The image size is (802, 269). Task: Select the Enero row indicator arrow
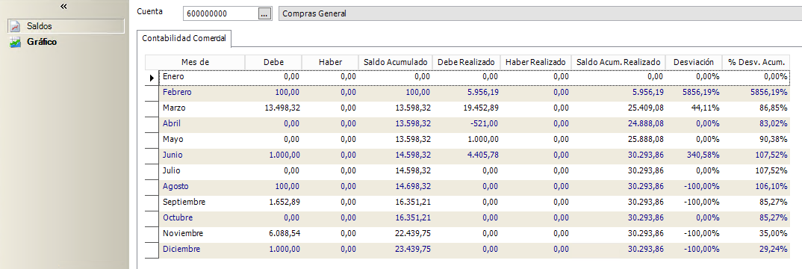152,77
